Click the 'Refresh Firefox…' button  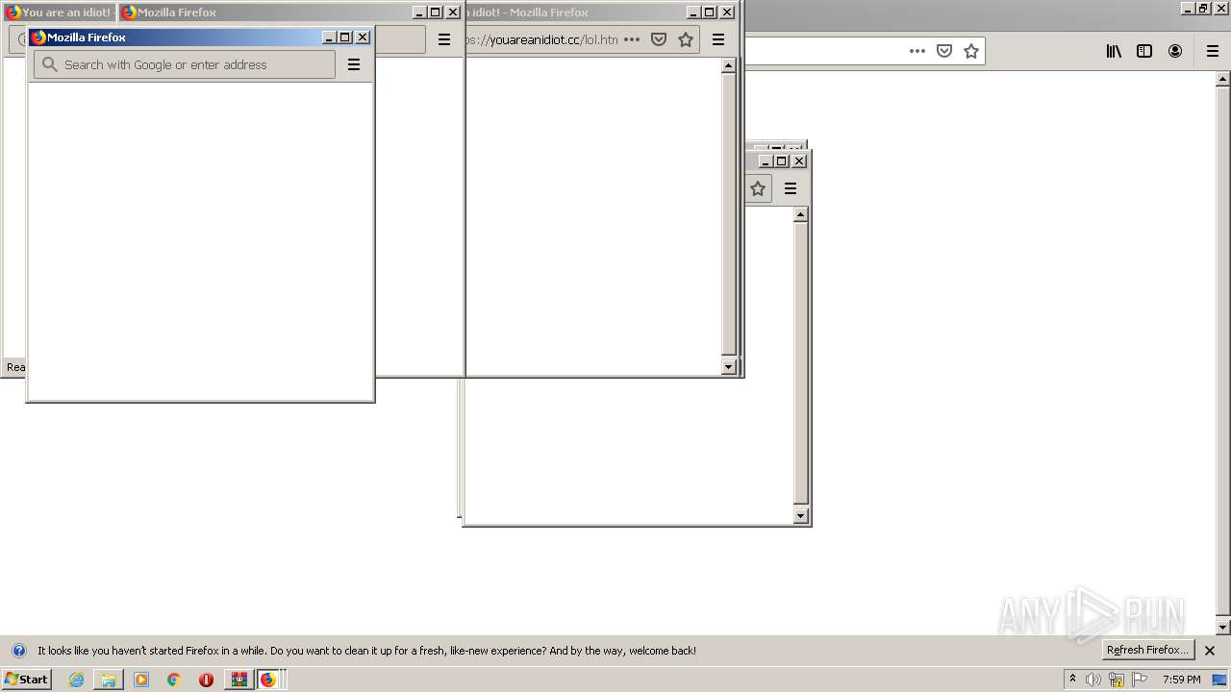click(x=1148, y=651)
